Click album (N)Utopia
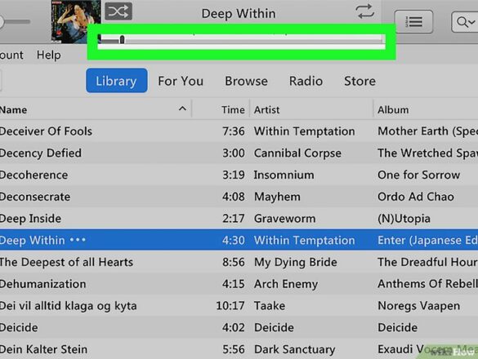This screenshot has width=478, height=359. tap(404, 219)
